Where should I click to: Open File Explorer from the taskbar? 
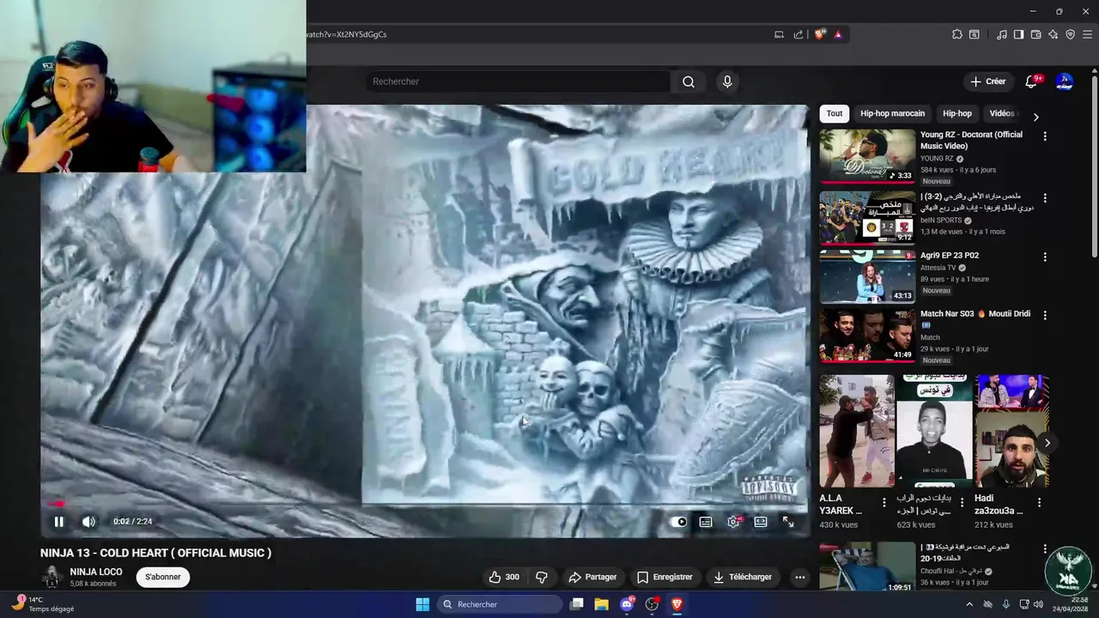(x=601, y=604)
